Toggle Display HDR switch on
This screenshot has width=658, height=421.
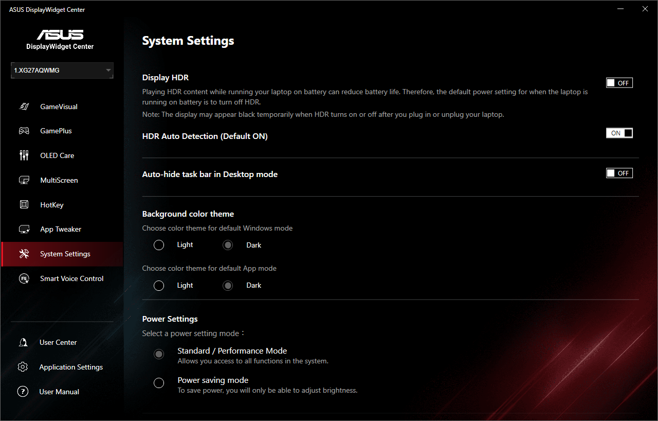pos(619,83)
